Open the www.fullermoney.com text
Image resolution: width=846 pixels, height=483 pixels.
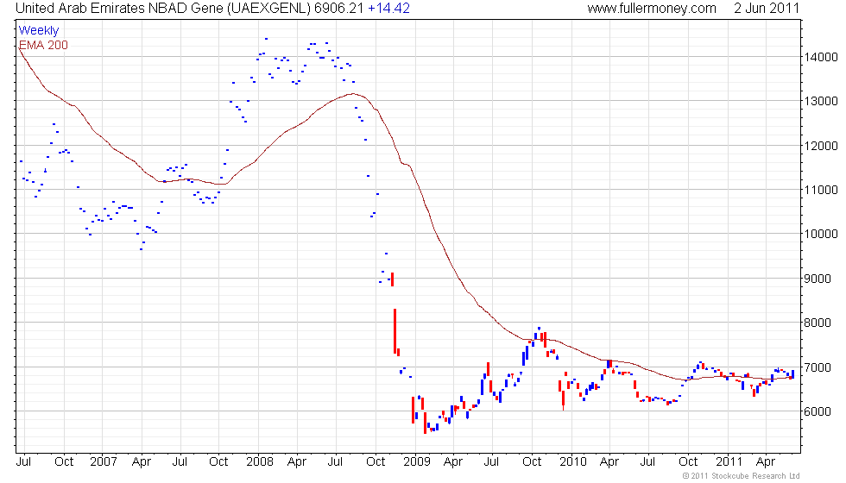(x=652, y=9)
